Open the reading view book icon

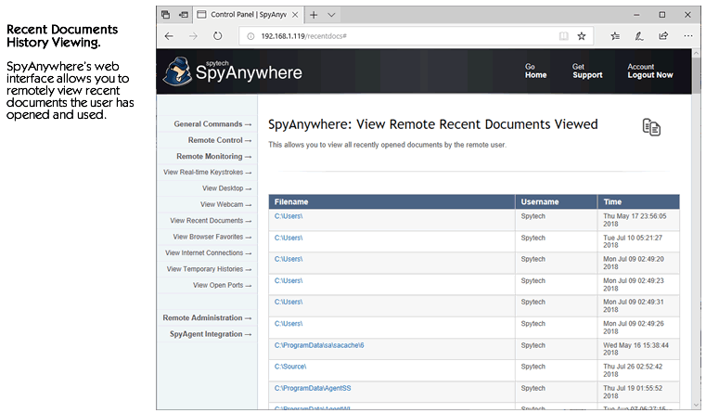point(563,36)
